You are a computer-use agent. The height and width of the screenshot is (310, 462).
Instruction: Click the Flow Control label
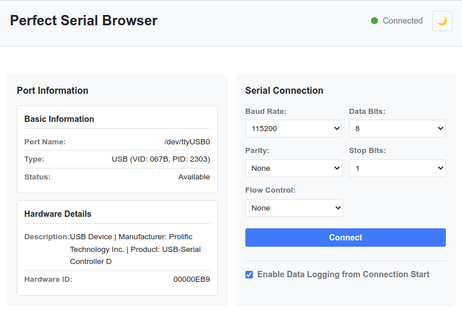(270, 190)
